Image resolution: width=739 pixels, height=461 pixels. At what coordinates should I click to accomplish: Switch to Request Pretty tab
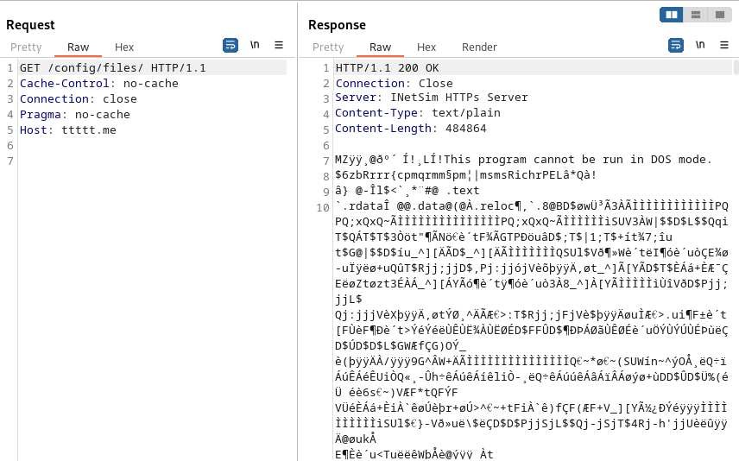[26, 47]
